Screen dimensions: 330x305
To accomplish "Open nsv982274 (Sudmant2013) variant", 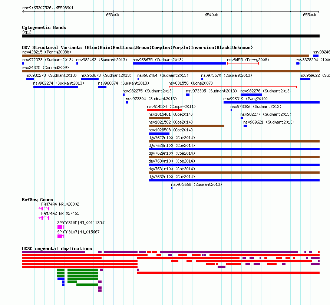I will tap(56, 87).
